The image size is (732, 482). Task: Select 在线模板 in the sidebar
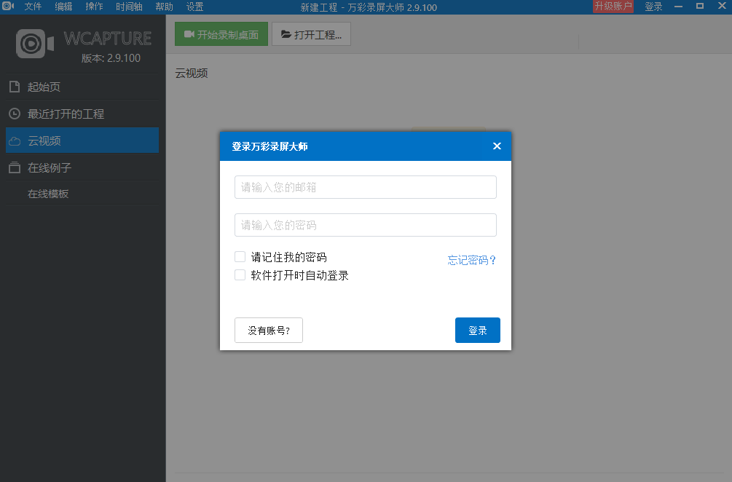pos(82,194)
